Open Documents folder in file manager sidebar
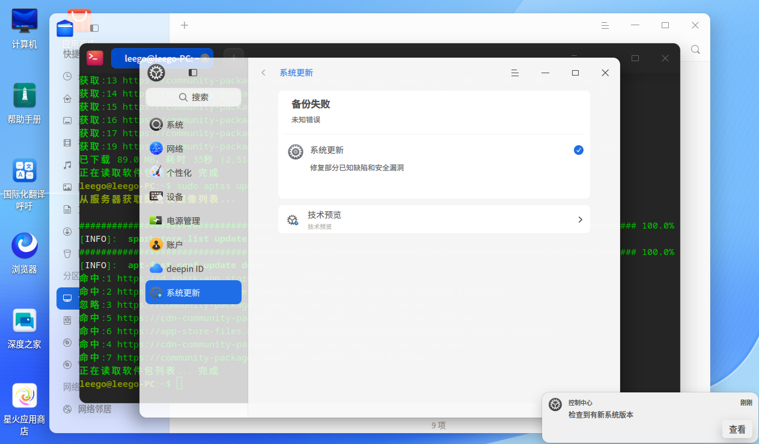759x444 pixels. tap(67, 209)
